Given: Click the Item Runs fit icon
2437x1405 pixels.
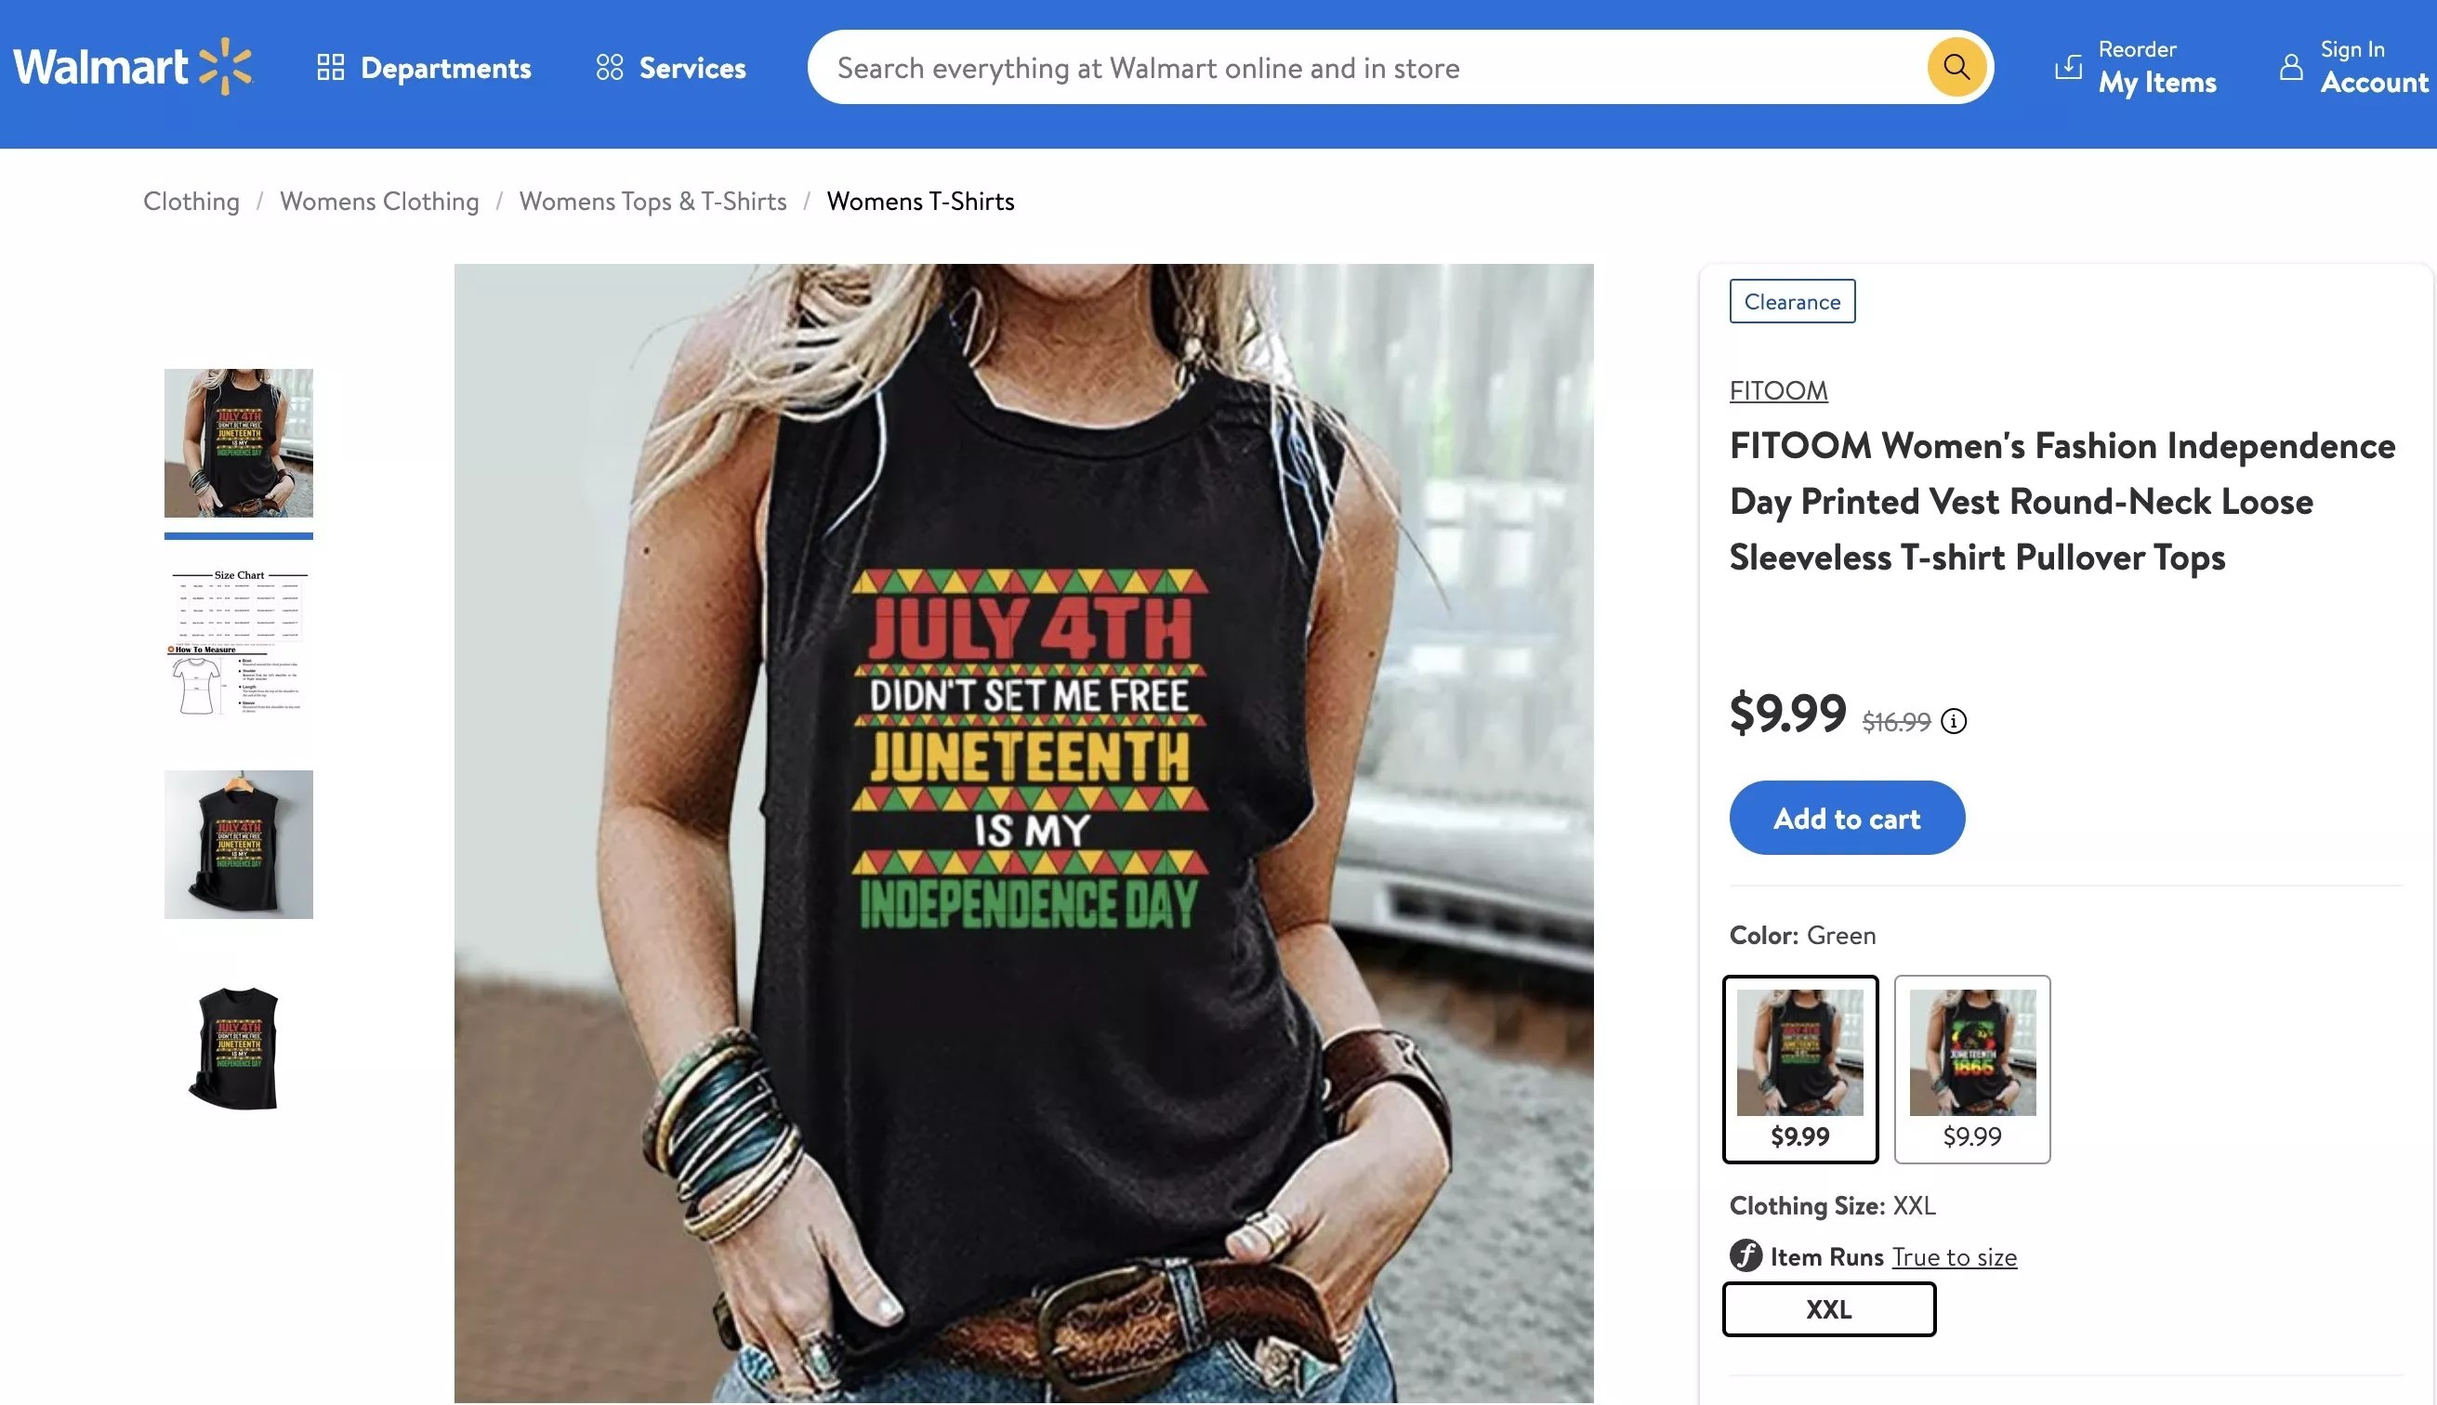Looking at the screenshot, I should [x=1745, y=1255].
